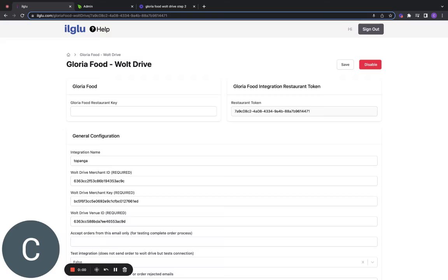Image resolution: width=448 pixels, height=280 pixels.
Task: Delete the recording with trash icon
Action: pos(124,270)
